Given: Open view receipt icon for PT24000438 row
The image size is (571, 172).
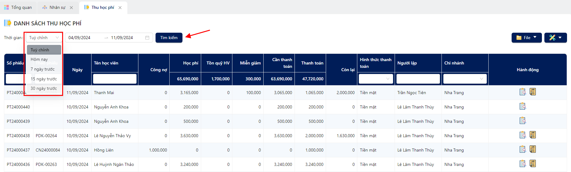Looking at the screenshot, I should tap(523, 135).
